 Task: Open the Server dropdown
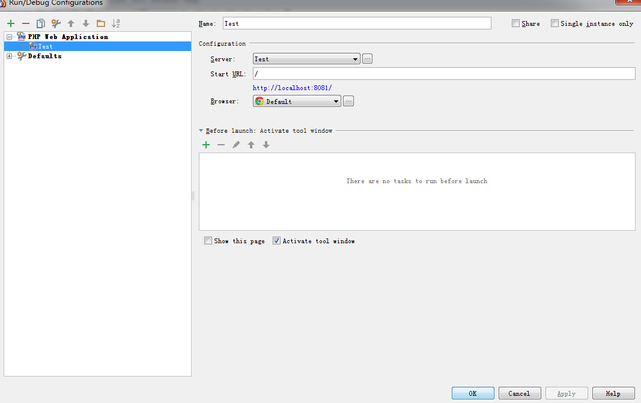click(306, 59)
